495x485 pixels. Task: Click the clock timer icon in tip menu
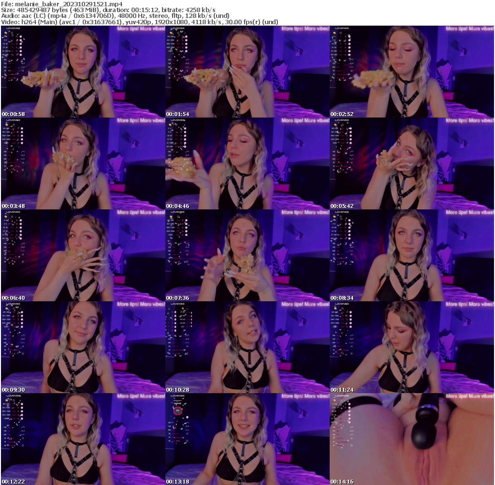(11, 33)
